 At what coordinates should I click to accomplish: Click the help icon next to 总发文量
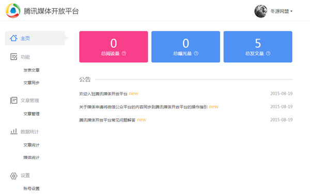[x=268, y=54]
